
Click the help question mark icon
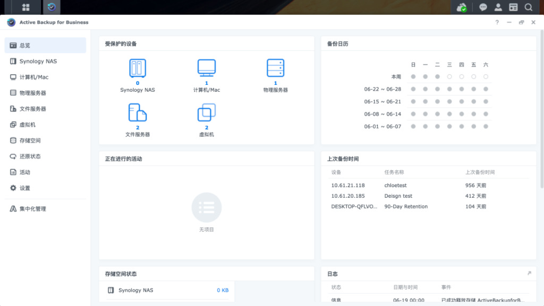click(497, 22)
